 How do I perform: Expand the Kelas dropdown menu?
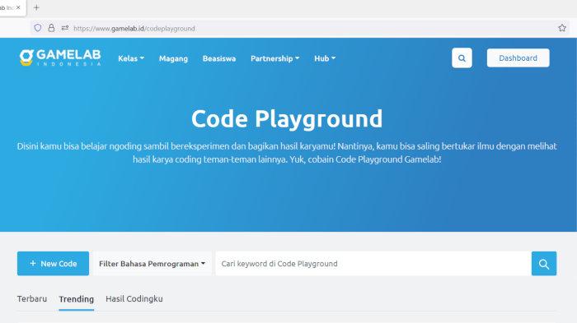click(131, 58)
